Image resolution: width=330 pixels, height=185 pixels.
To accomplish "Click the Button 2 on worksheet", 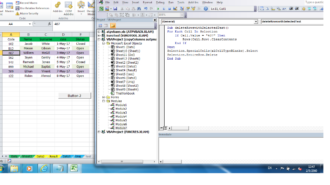I will coord(74,95).
